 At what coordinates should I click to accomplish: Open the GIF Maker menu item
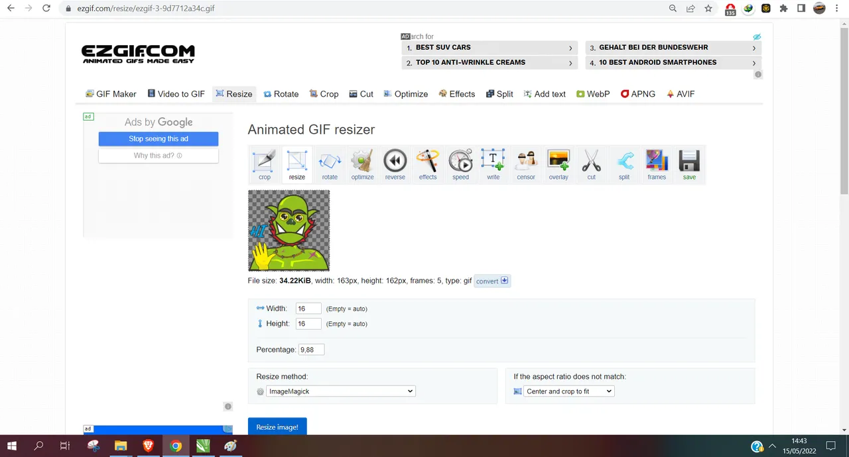[x=111, y=94]
